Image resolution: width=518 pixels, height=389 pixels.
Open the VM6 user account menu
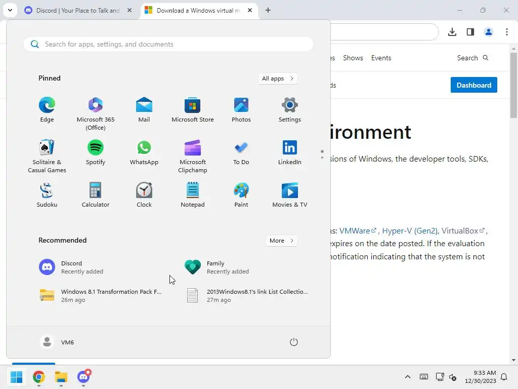click(x=57, y=342)
